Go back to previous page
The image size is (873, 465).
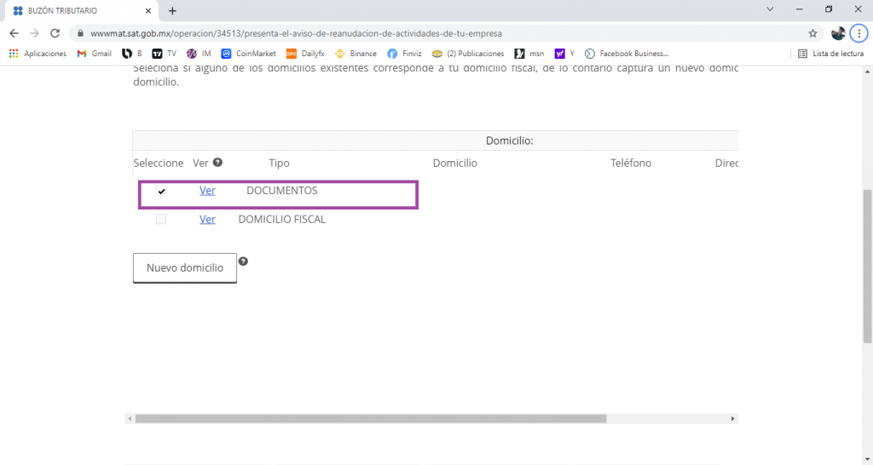14,33
